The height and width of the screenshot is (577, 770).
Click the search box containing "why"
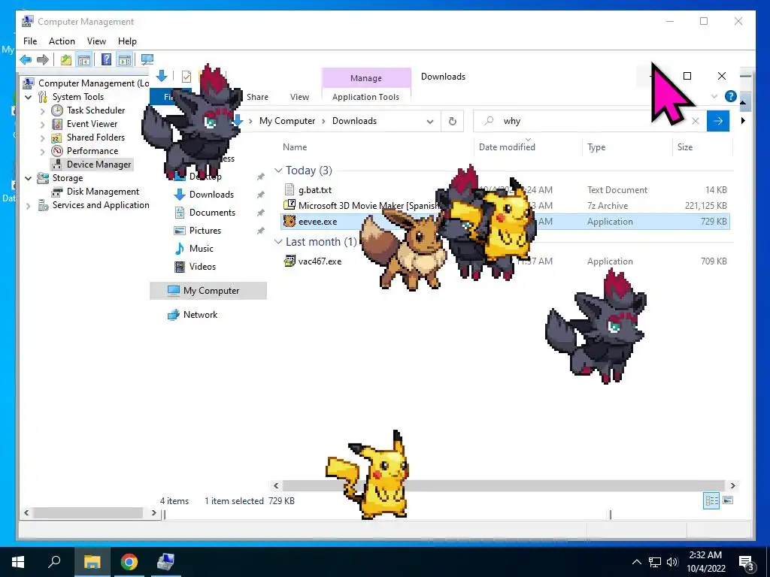[590, 121]
